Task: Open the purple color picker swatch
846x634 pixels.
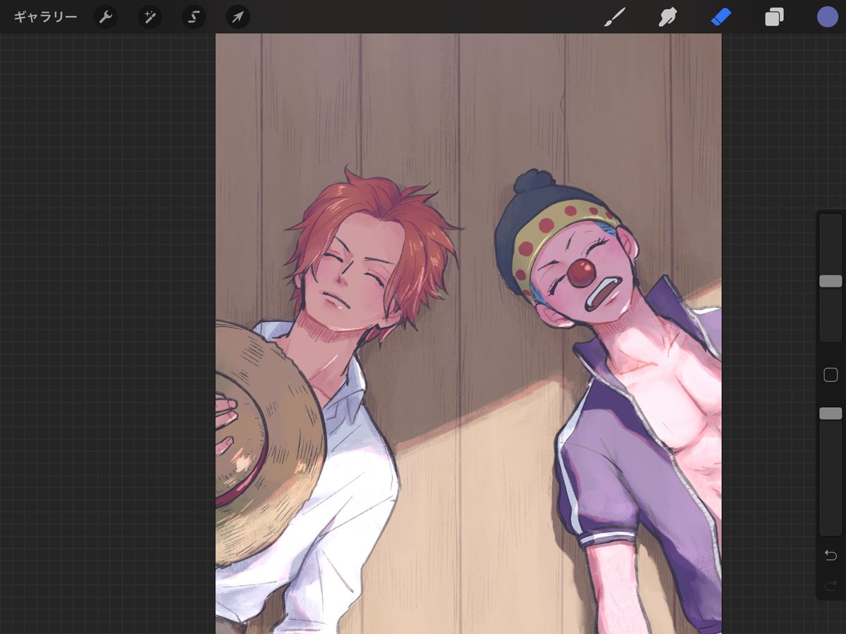Action: [x=828, y=17]
